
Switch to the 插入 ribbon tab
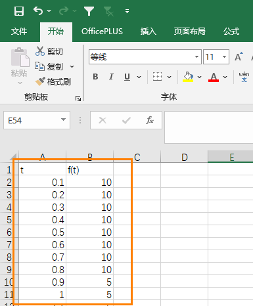click(149, 32)
